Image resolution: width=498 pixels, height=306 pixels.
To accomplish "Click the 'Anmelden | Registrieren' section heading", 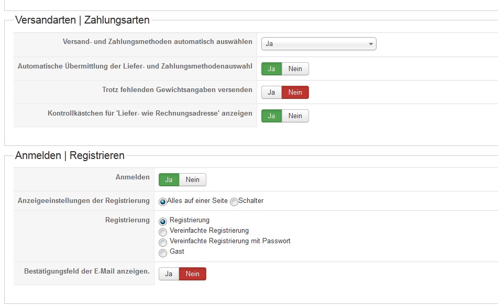I will point(70,155).
